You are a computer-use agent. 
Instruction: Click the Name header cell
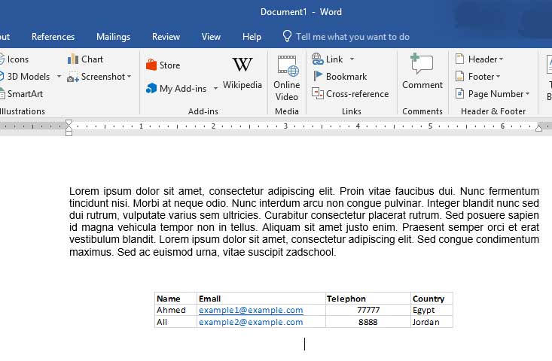coord(175,299)
